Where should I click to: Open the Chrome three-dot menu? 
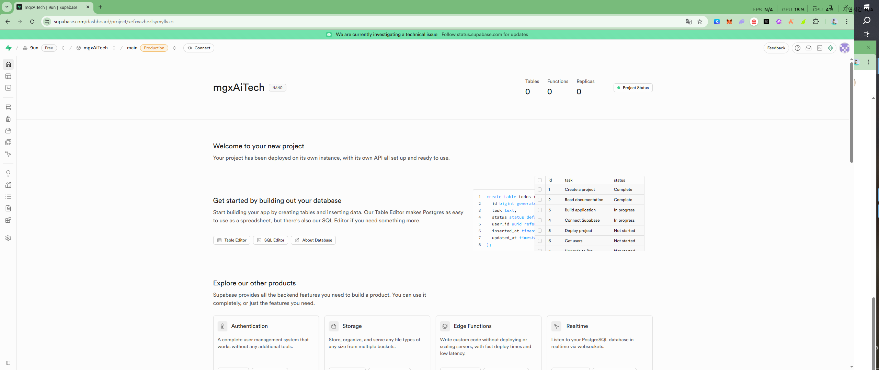[x=847, y=22]
